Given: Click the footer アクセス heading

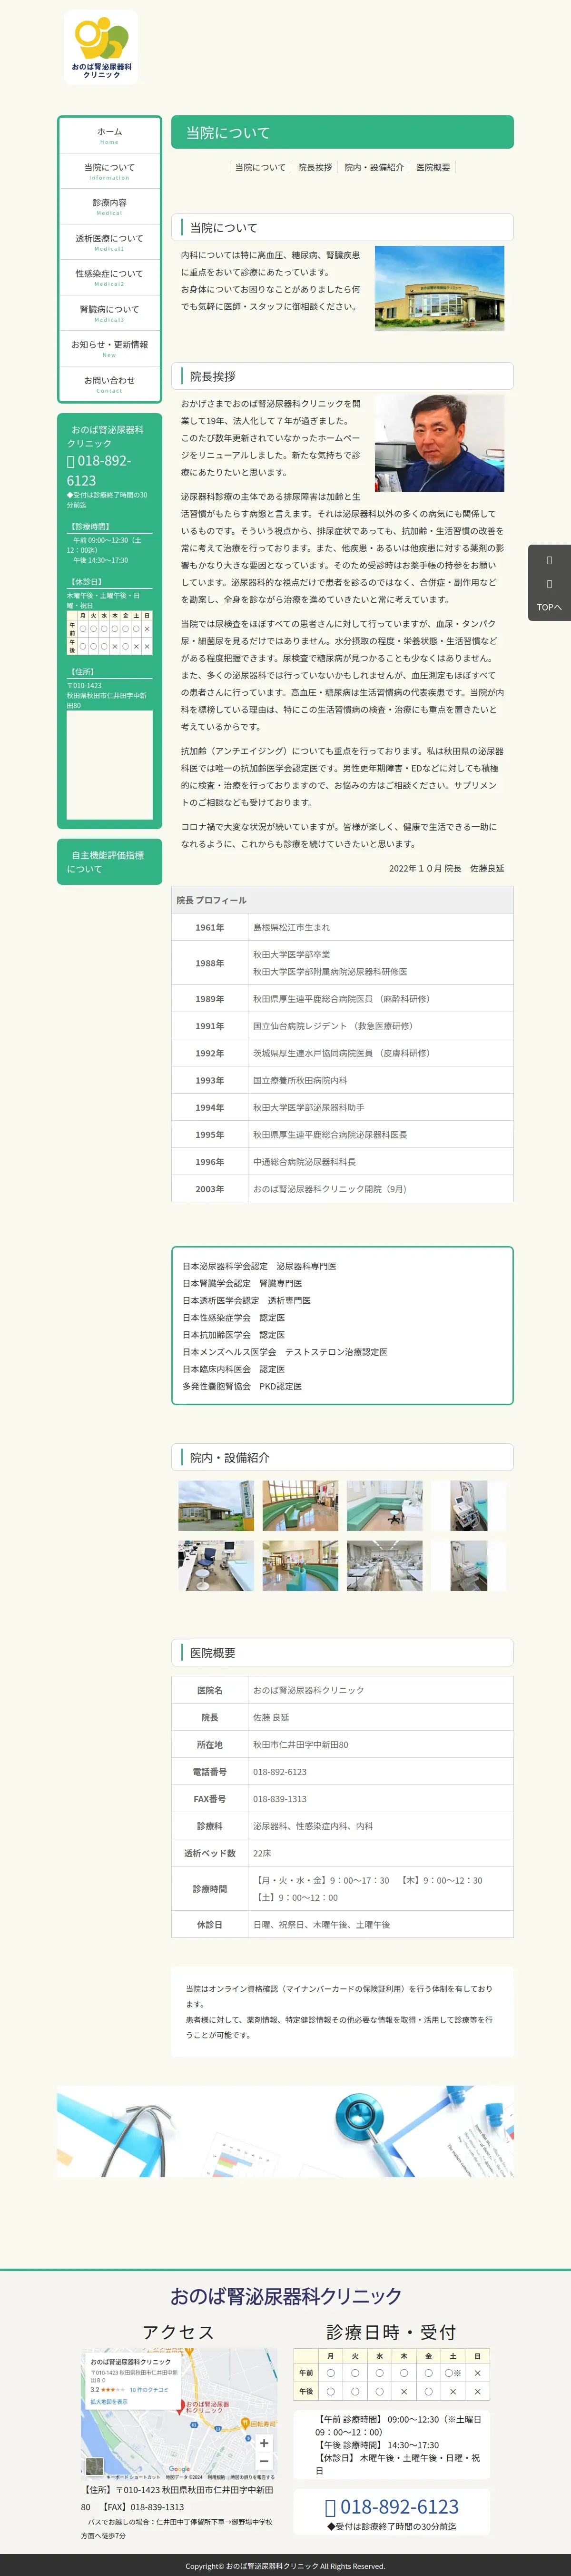Looking at the screenshot, I should [179, 2332].
